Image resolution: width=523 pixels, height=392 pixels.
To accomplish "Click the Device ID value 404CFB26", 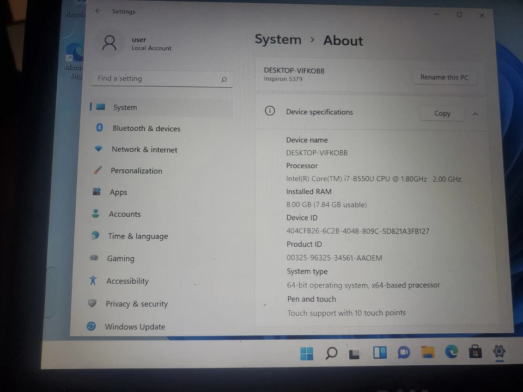I will click(358, 231).
